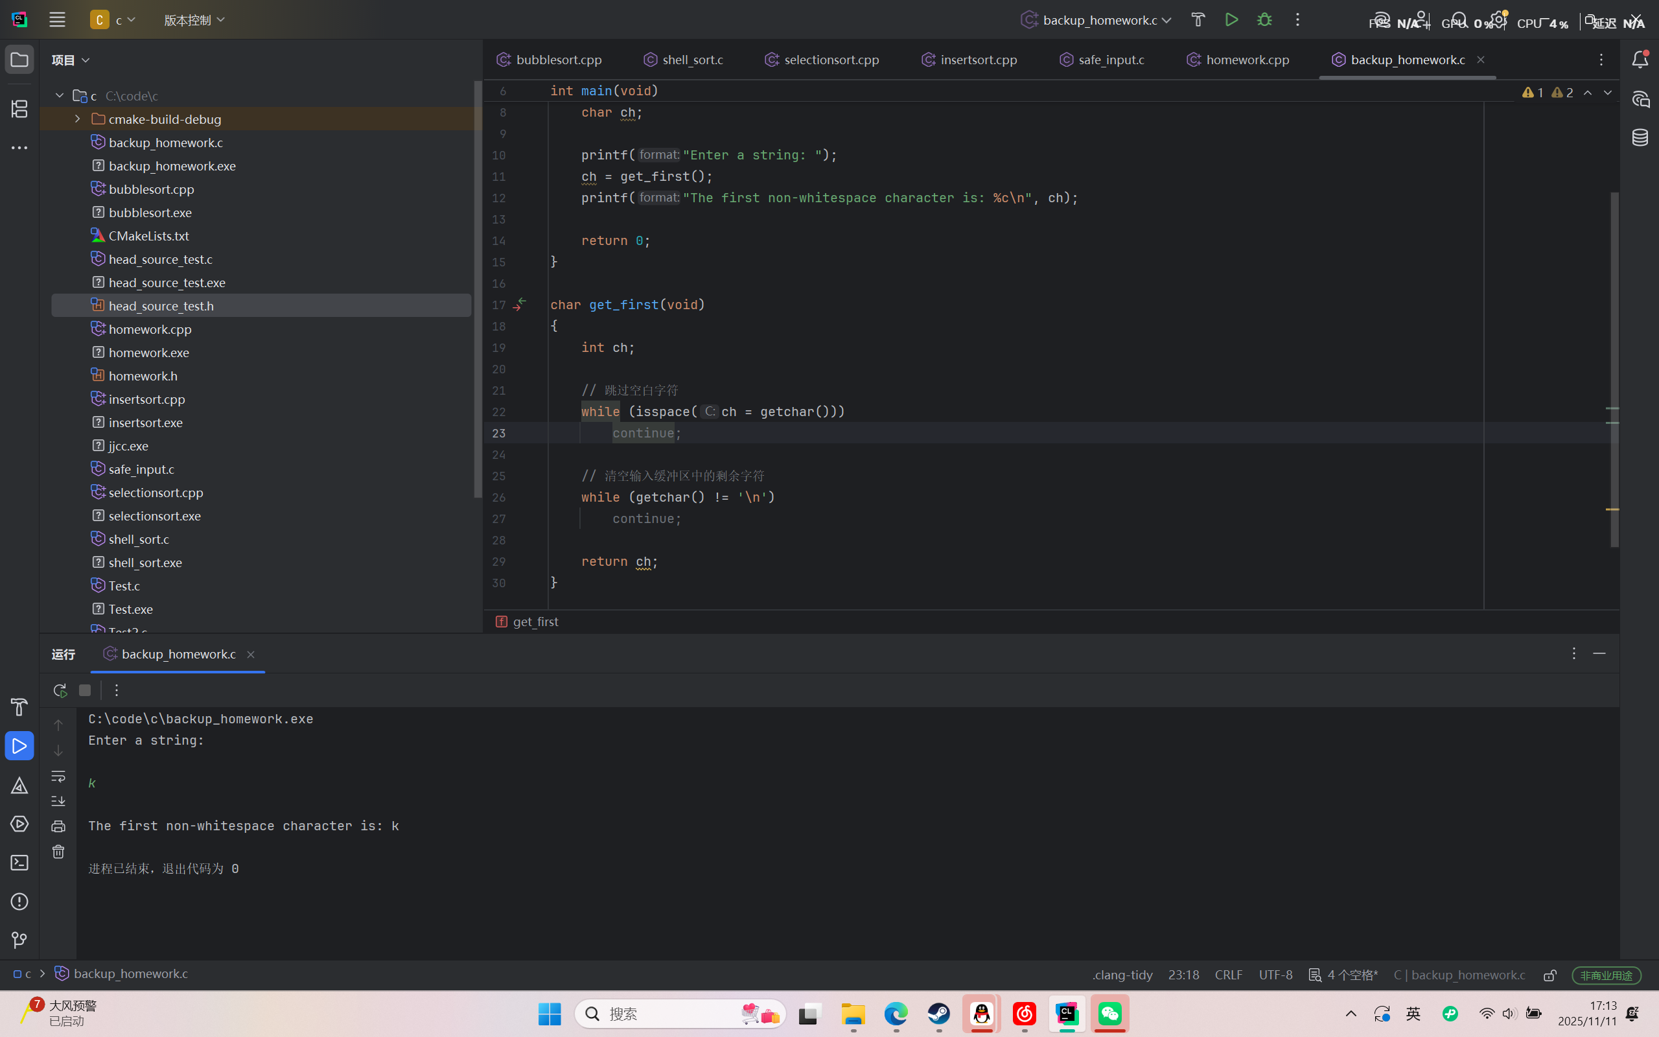
Task: Click the UTF-8 encoding widget
Action: tap(1275, 975)
